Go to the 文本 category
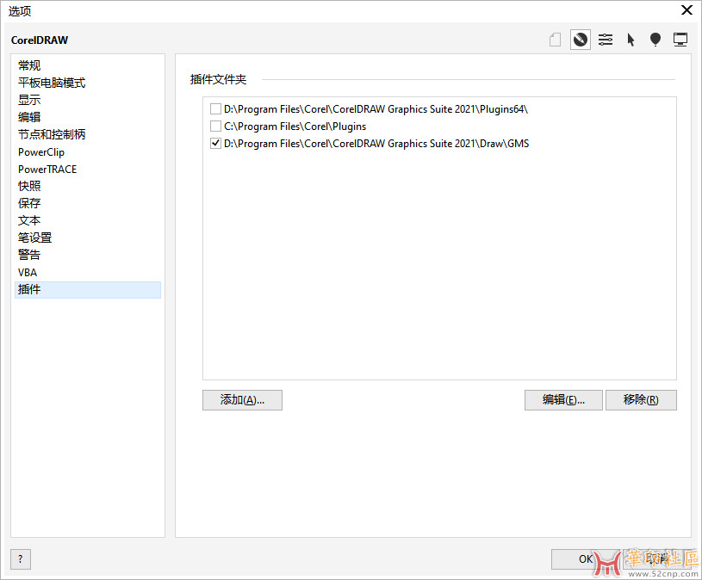The width and height of the screenshot is (702, 580). (88, 220)
